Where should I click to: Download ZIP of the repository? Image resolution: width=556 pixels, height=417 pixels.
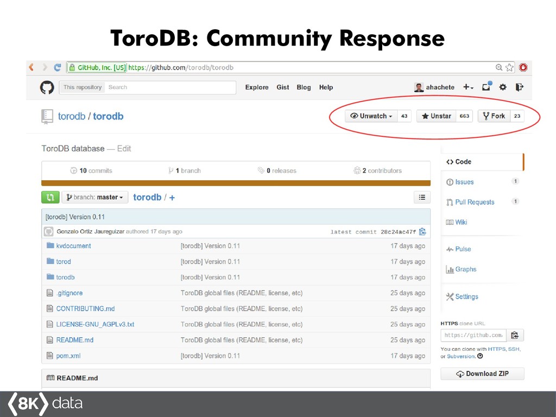click(x=482, y=374)
